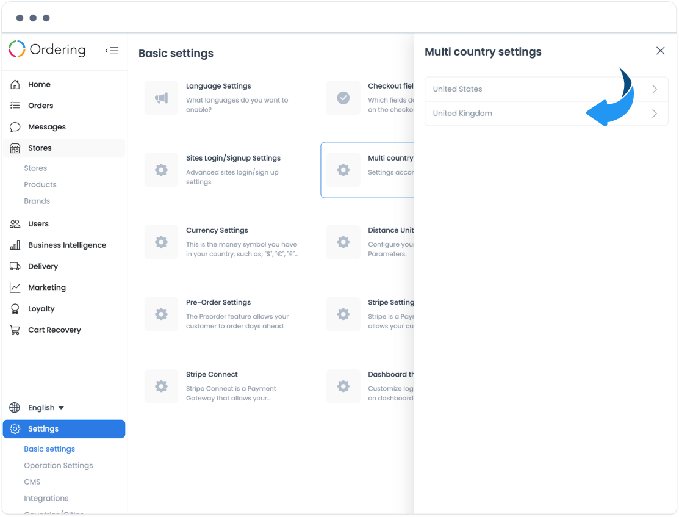Open the Stripe Connect title
The height and width of the screenshot is (517, 679).
(x=212, y=374)
